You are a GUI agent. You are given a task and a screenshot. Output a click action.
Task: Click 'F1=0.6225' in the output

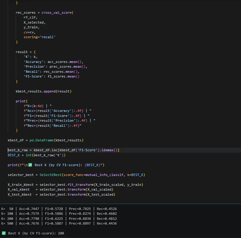coord(54,219)
